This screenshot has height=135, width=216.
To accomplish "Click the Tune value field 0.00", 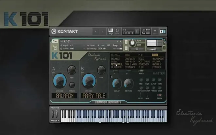I will (x=140, y=45).
